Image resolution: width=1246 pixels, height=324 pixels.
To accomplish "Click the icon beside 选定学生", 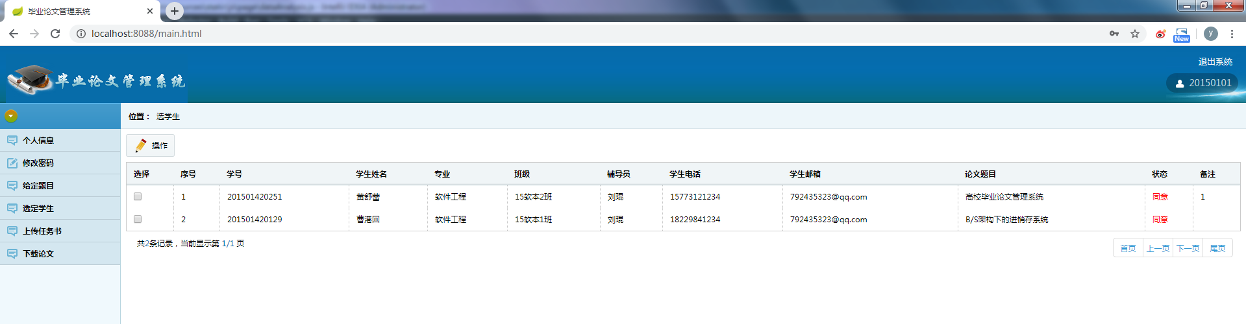I will (x=12, y=209).
